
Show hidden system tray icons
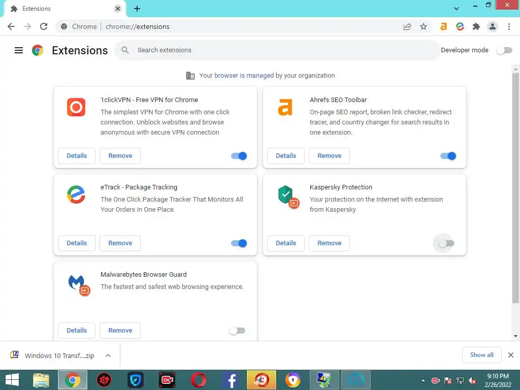click(423, 380)
